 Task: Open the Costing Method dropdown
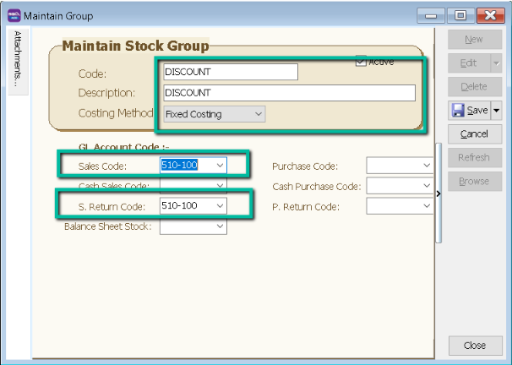coord(259,113)
